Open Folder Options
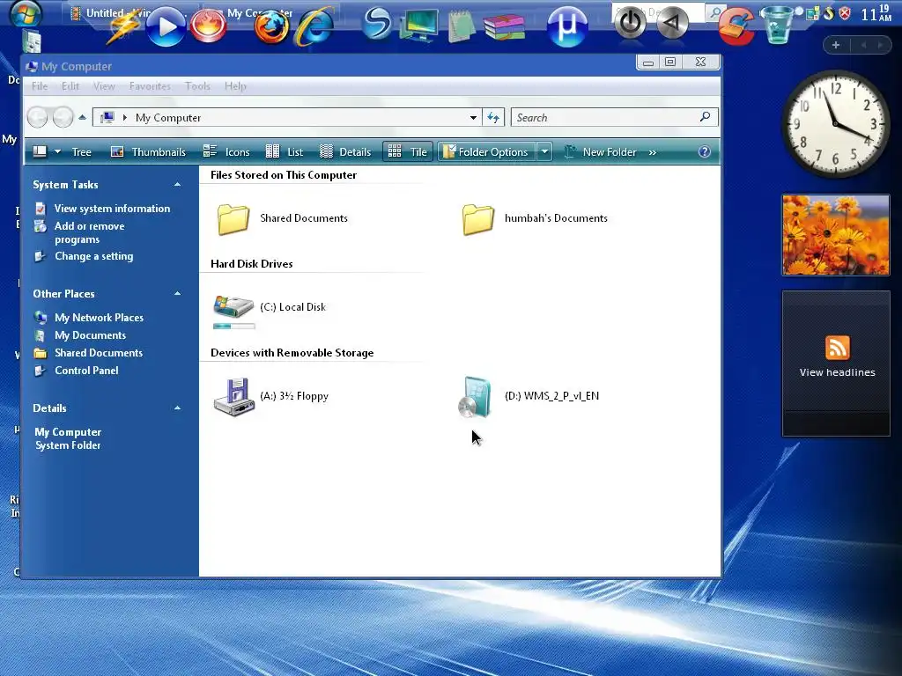 486,151
